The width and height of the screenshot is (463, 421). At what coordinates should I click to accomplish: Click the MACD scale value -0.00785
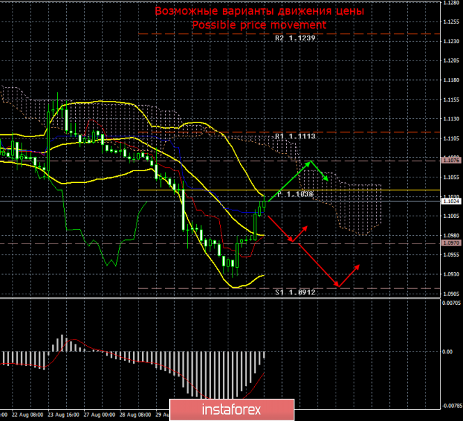click(x=452, y=406)
